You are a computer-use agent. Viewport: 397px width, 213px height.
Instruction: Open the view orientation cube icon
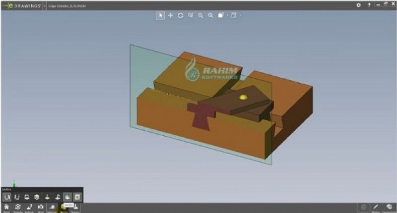click(x=221, y=16)
